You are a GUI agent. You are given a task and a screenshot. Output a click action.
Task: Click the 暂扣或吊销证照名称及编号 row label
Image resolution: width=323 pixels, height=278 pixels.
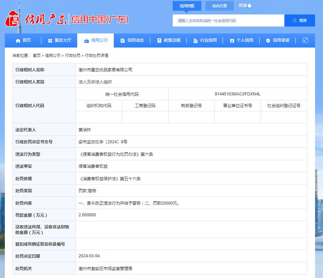coord(40,244)
